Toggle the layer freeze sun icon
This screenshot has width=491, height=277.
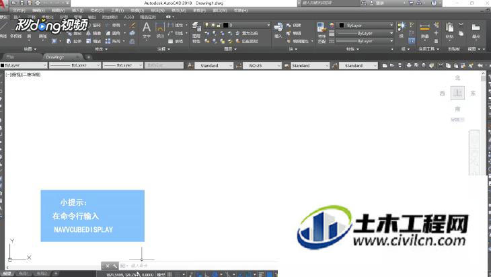[213, 25]
